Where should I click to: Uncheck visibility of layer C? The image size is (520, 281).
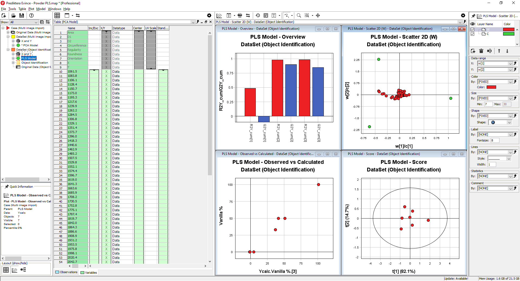tap(473, 34)
